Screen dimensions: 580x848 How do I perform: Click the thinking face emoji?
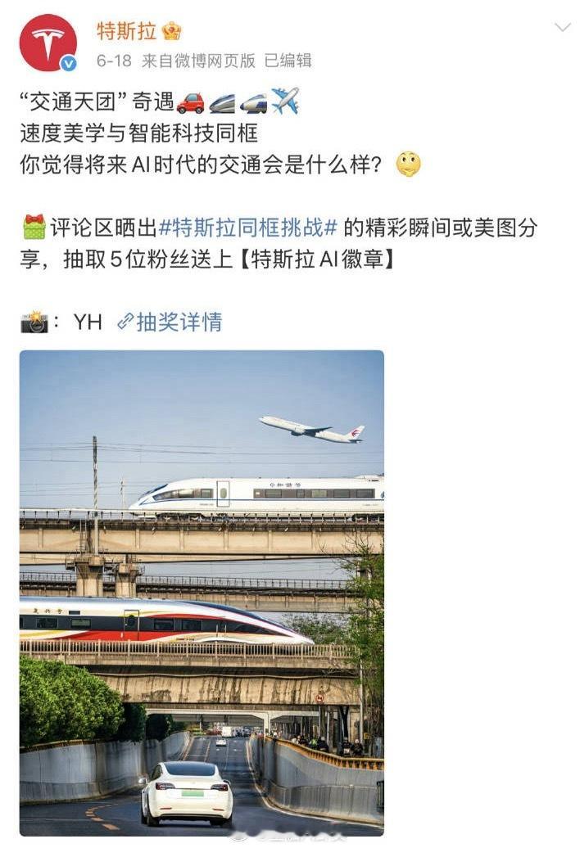click(409, 165)
